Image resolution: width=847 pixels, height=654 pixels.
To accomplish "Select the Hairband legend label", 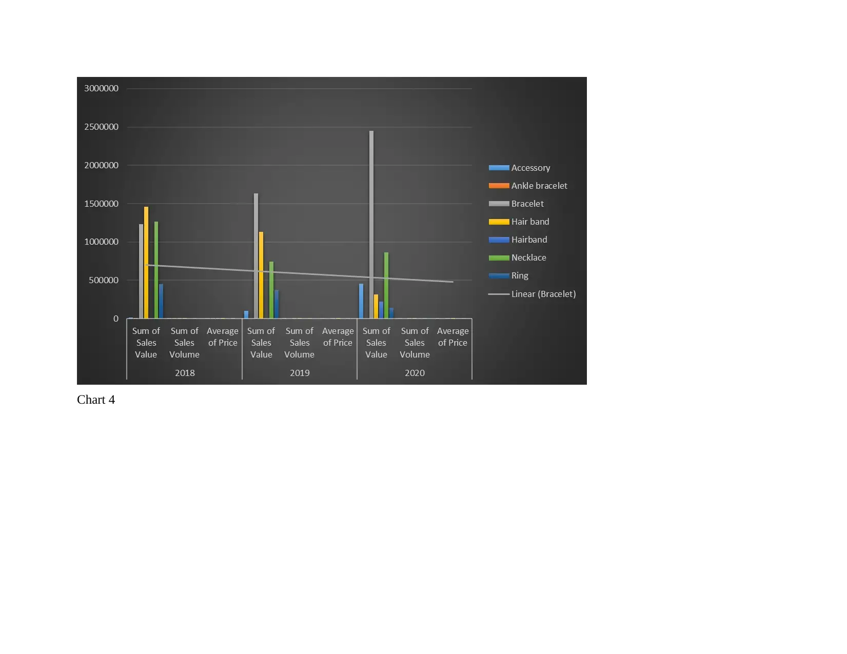I will click(x=529, y=240).
